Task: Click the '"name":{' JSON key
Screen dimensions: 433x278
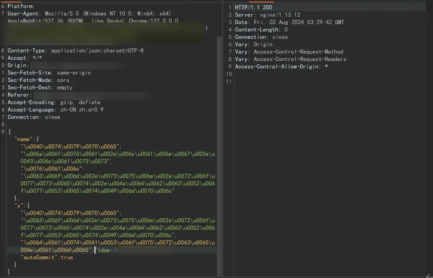Action: point(27,139)
